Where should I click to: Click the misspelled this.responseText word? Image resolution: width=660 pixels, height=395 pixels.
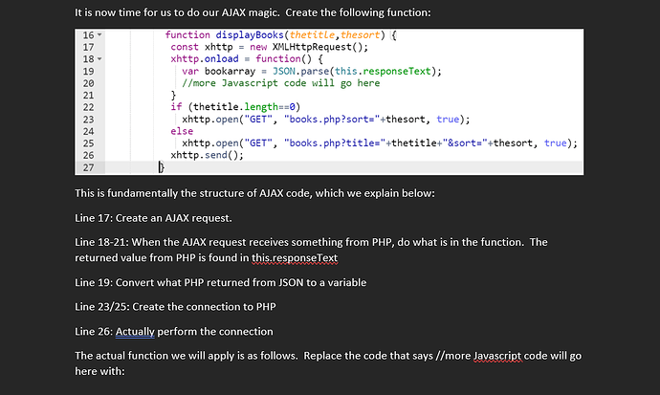click(x=295, y=258)
